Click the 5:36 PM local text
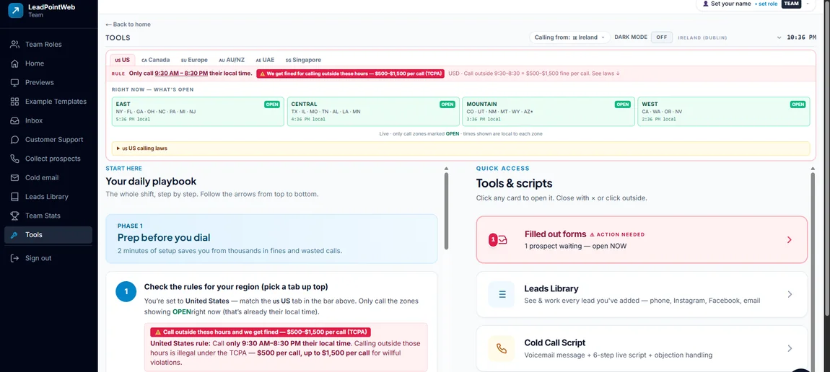The image size is (830, 372). click(x=133, y=120)
